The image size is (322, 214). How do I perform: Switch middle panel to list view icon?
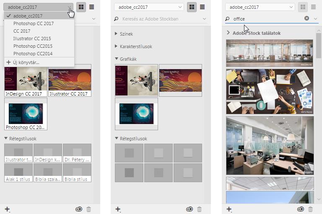click(x=202, y=7)
